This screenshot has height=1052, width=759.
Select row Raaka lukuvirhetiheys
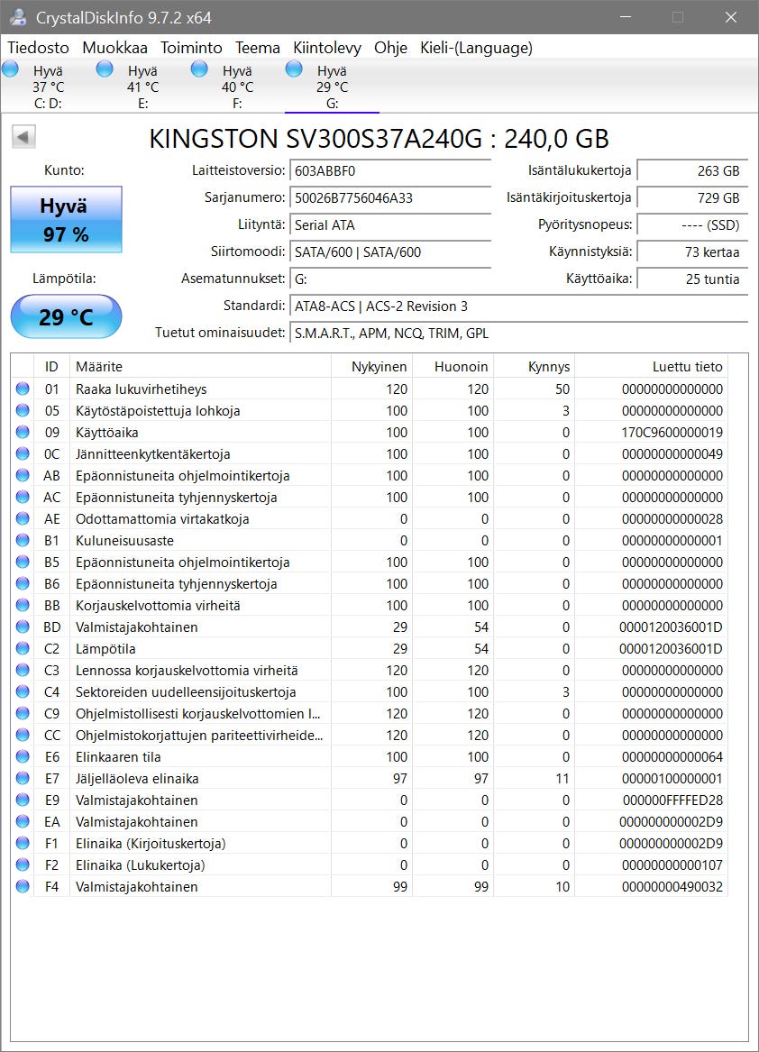click(369, 389)
